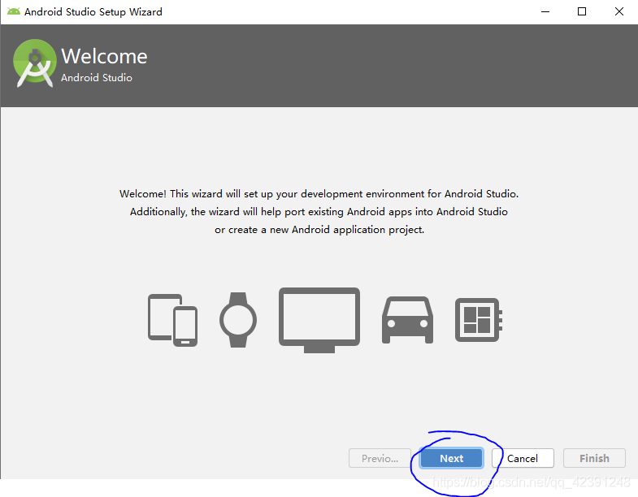The height and width of the screenshot is (497, 638).
Task: Maximize the Setup Wizard window
Action: pos(582,12)
